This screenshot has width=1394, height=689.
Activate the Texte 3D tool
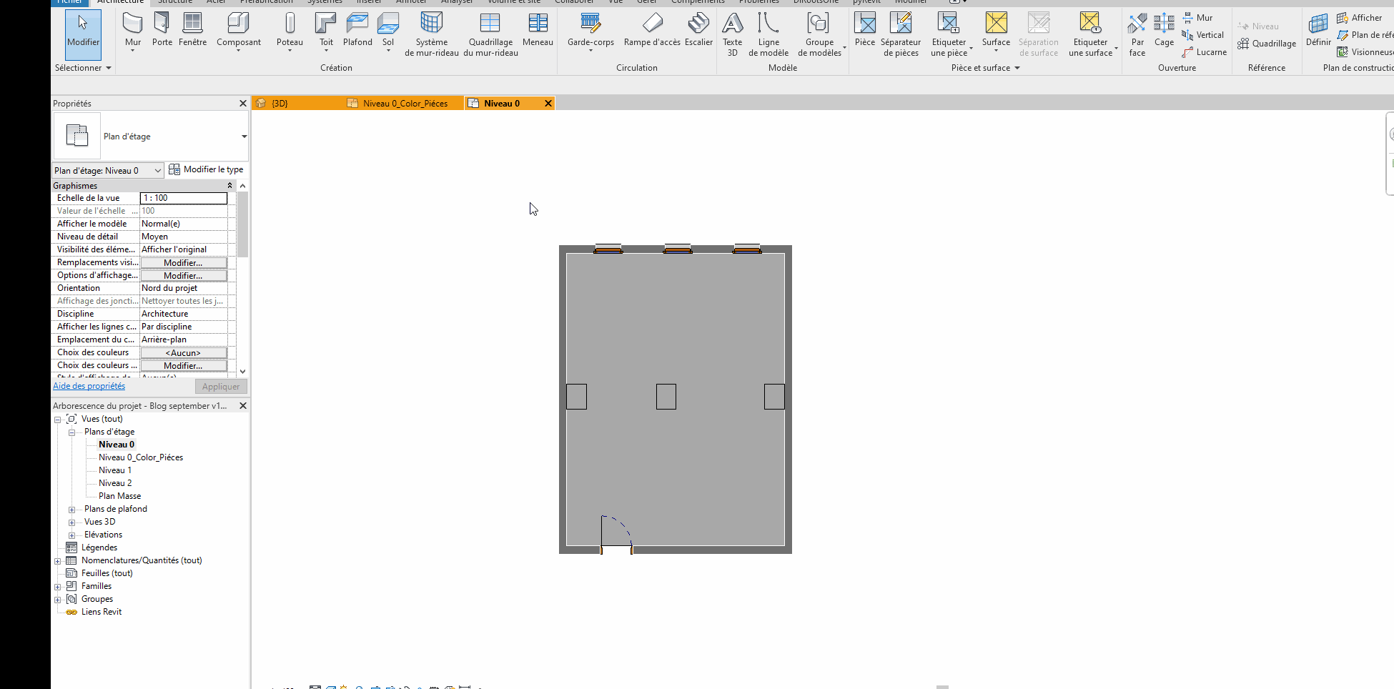click(732, 34)
